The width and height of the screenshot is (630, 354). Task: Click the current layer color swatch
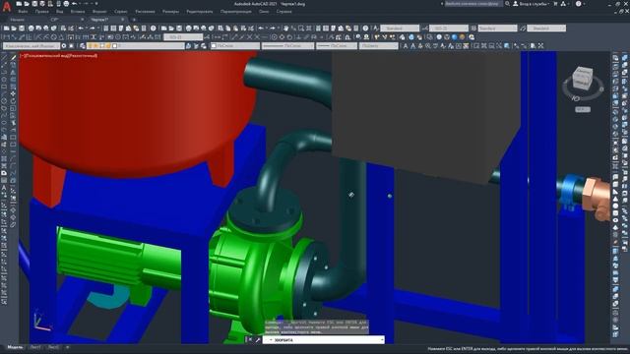(114, 46)
